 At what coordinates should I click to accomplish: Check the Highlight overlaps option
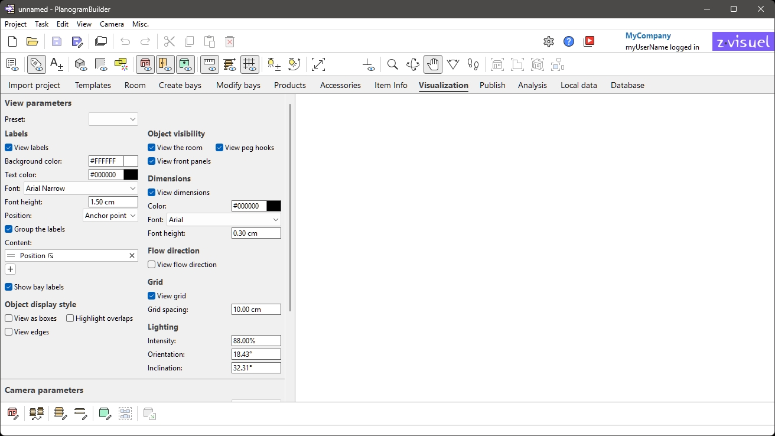[70, 318]
